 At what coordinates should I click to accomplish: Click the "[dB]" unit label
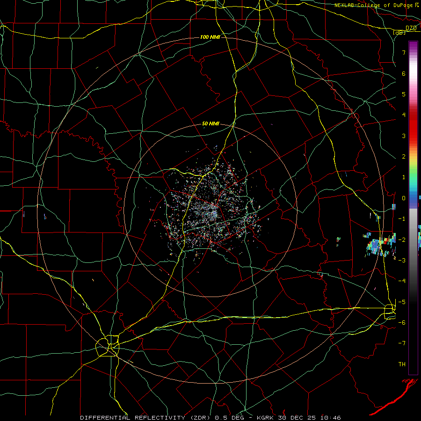click(399, 32)
